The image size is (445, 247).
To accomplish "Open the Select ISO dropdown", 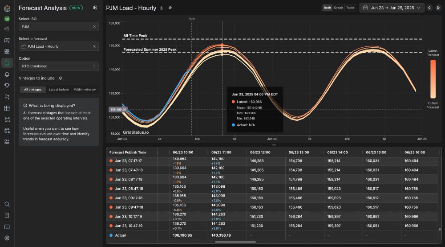I will [59, 26].
